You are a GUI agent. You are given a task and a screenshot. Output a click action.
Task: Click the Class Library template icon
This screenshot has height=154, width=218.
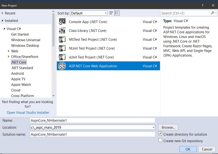click(62, 31)
